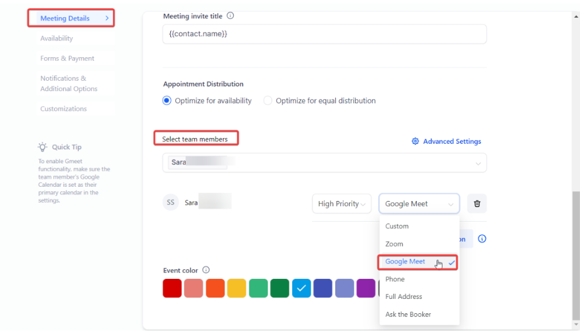
Task: Select Optimize for availability radio button
Action: tap(167, 101)
